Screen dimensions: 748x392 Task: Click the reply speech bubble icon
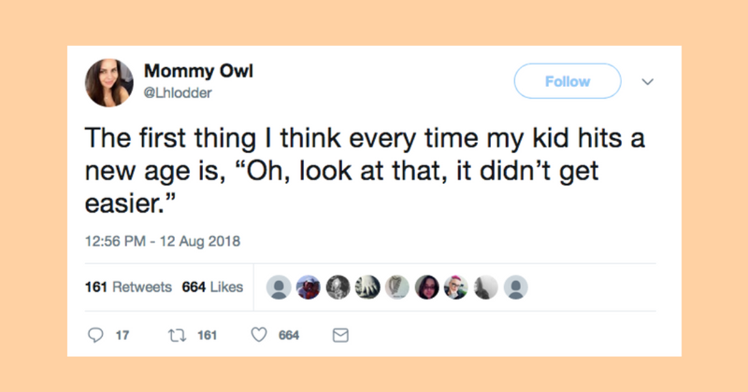coord(95,335)
